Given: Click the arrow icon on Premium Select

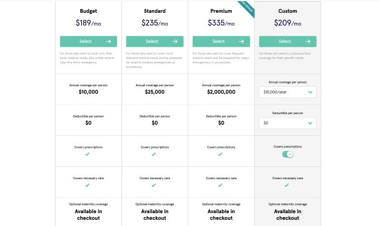Looking at the screenshot, I should coord(241,42).
